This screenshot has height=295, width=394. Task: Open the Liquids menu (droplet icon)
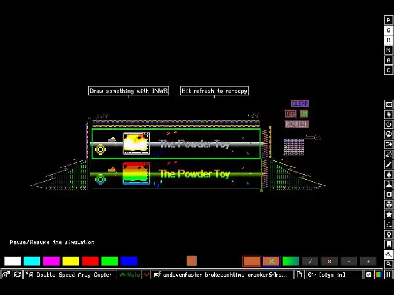point(389,175)
